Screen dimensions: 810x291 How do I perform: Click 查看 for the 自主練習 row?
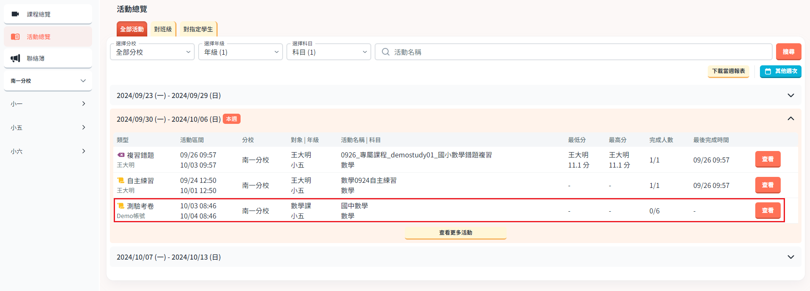click(768, 185)
